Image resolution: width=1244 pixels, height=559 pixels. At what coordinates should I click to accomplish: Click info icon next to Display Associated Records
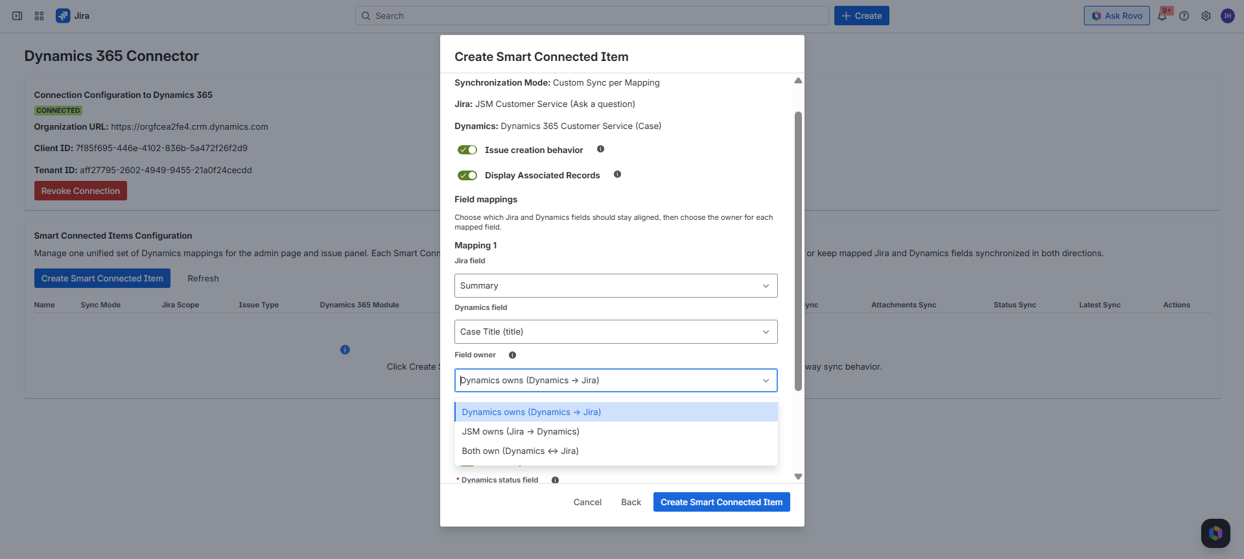click(x=617, y=174)
